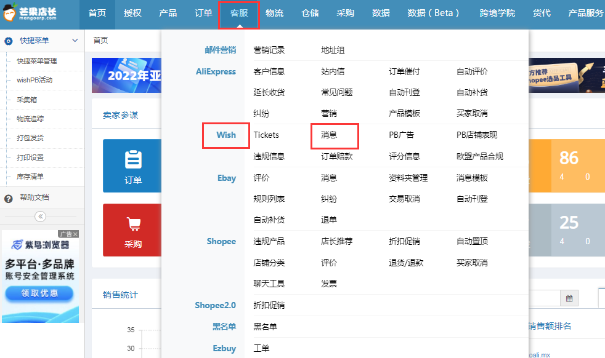Click the question mark icon beside 帮助文档

9,199
